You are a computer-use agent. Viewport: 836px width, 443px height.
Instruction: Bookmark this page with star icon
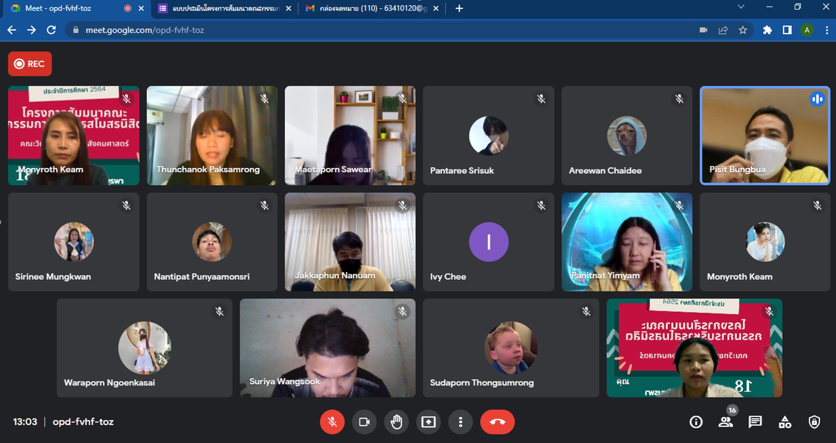point(743,30)
